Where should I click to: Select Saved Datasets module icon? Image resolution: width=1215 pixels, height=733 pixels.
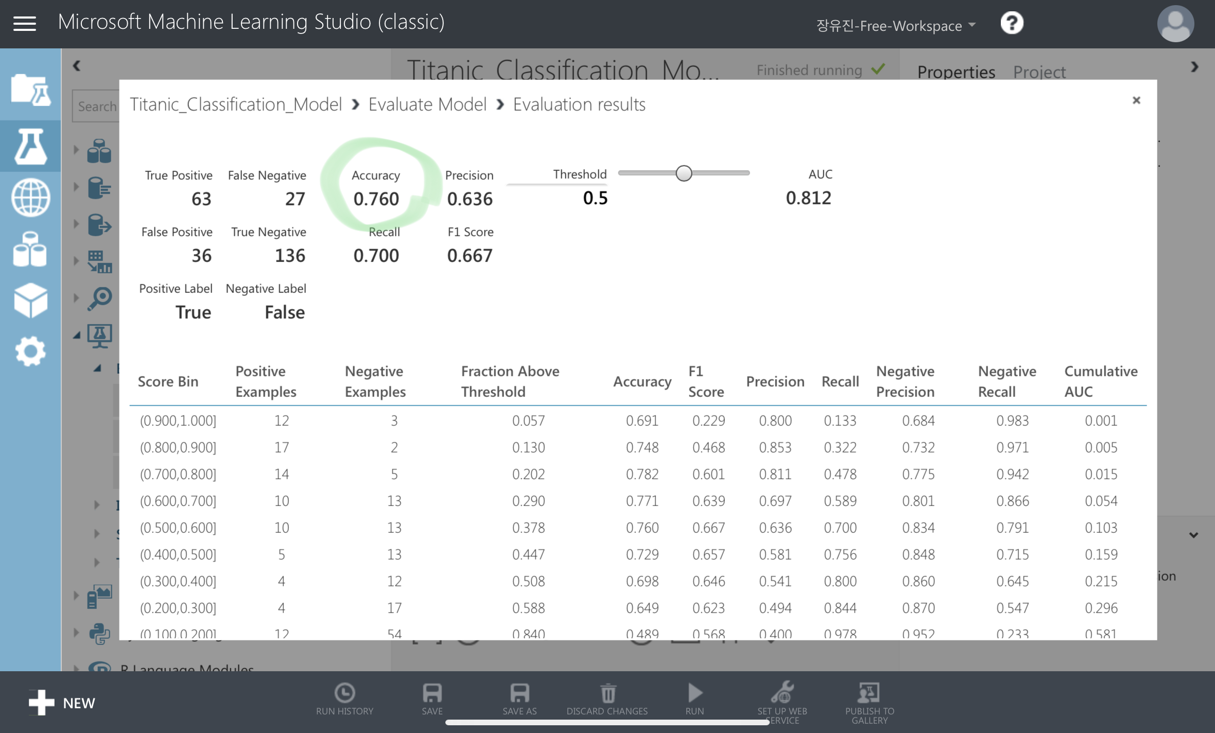[99, 150]
